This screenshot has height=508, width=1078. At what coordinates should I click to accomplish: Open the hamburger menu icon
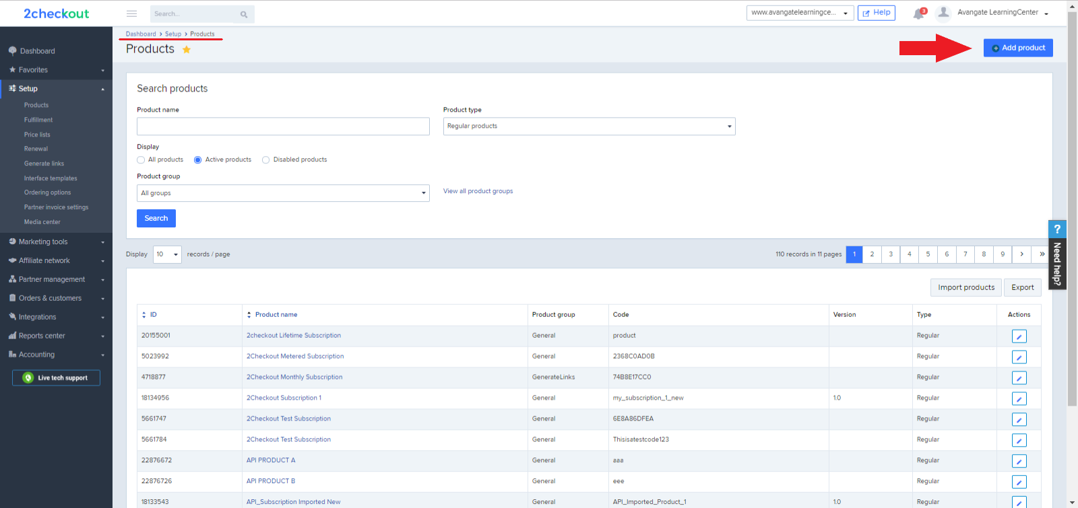[x=132, y=13]
